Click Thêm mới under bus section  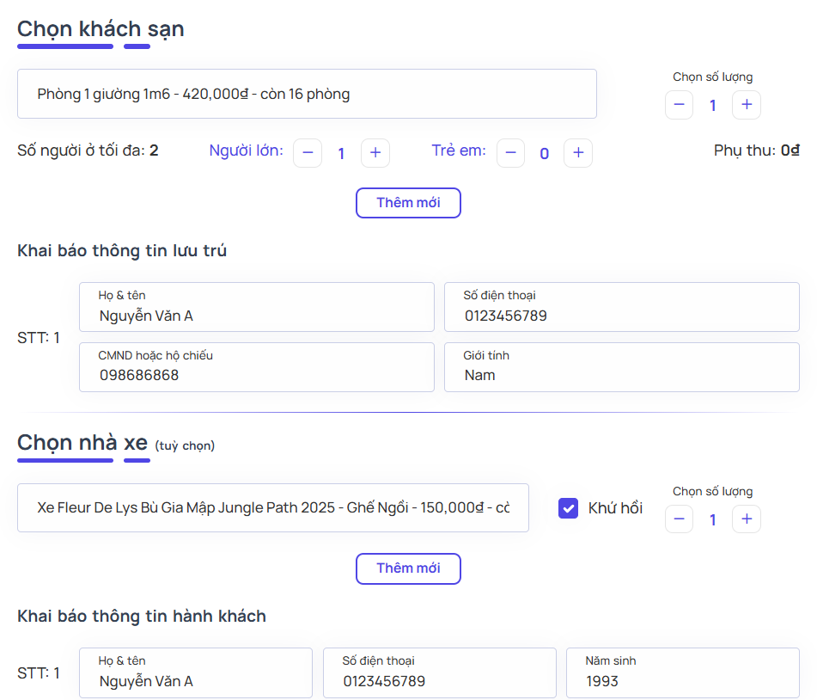[x=408, y=568]
